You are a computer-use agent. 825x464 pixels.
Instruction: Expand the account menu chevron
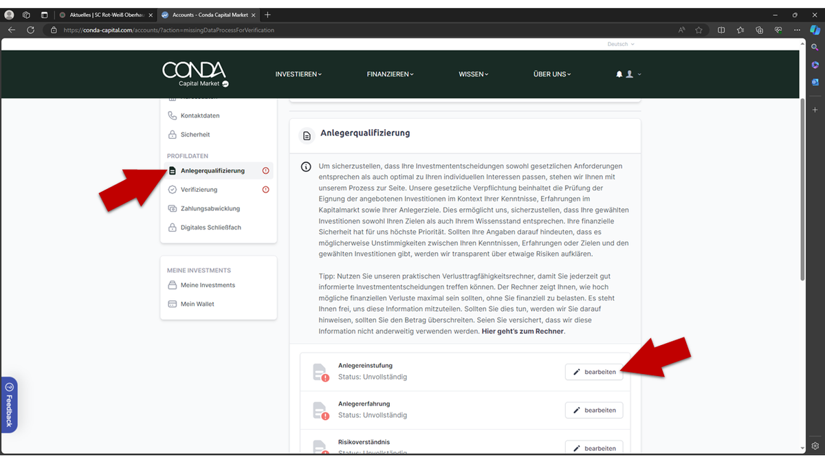coord(639,74)
